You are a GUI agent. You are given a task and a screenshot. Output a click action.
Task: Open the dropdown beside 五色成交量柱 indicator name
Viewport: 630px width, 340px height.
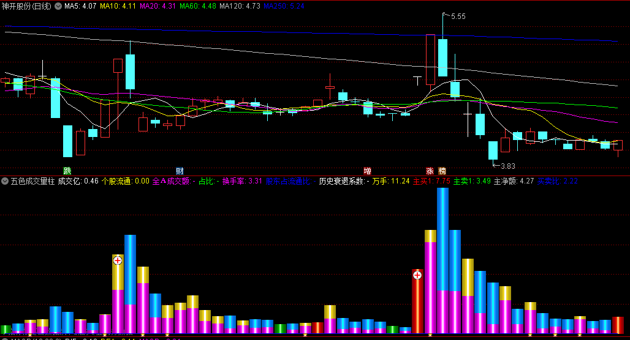click(x=5, y=181)
